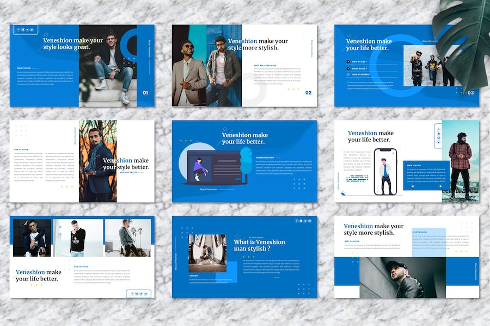Click the man in plaid shirt photo
The width and height of the screenshot is (490, 326).
460,161
